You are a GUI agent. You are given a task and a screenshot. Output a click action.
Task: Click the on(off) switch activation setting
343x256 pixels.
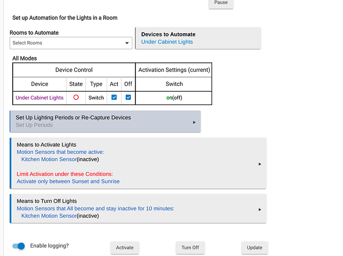pyautogui.click(x=174, y=98)
